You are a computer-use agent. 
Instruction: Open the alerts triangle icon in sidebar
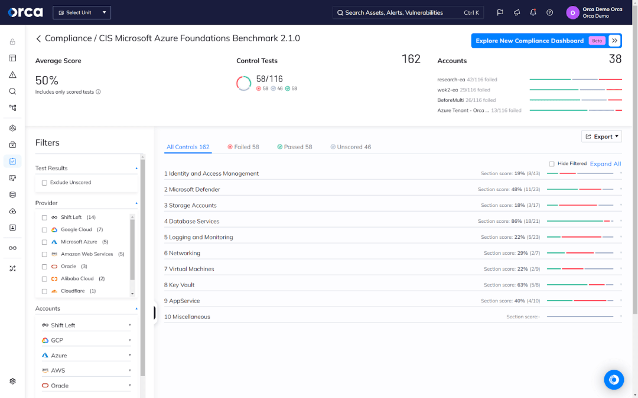pyautogui.click(x=12, y=75)
